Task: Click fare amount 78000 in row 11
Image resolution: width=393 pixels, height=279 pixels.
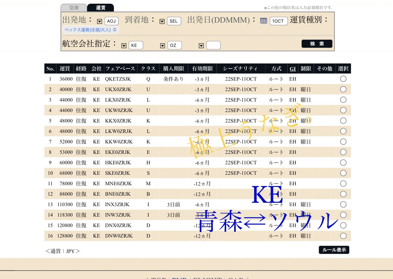Action: pyautogui.click(x=66, y=184)
